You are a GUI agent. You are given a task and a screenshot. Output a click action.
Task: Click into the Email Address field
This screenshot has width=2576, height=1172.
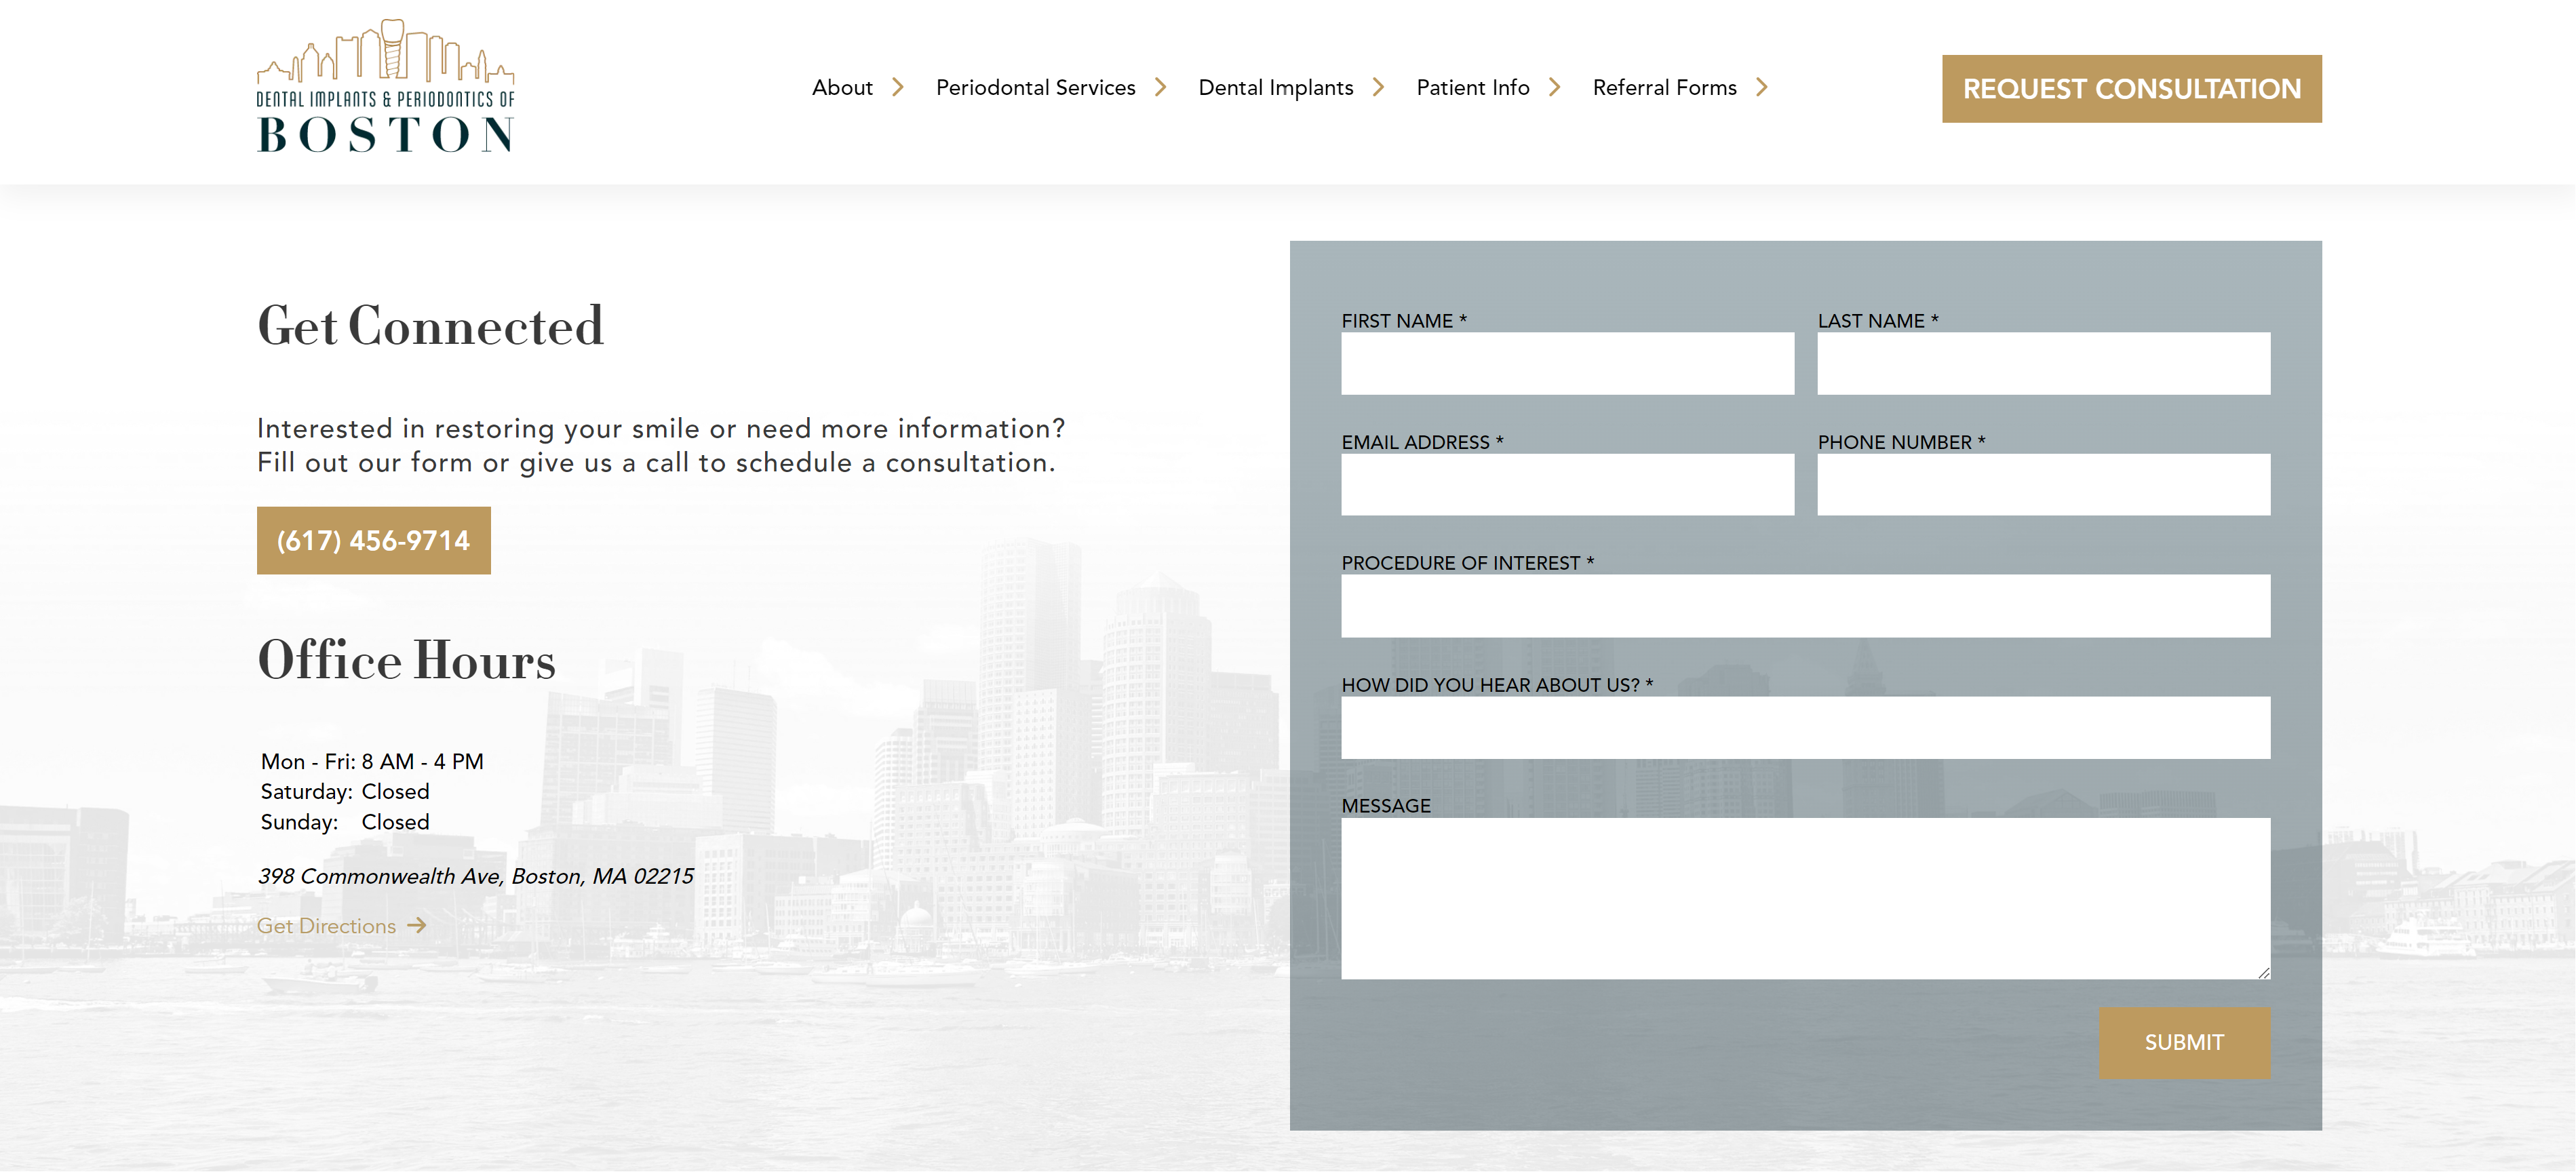pyautogui.click(x=1567, y=485)
